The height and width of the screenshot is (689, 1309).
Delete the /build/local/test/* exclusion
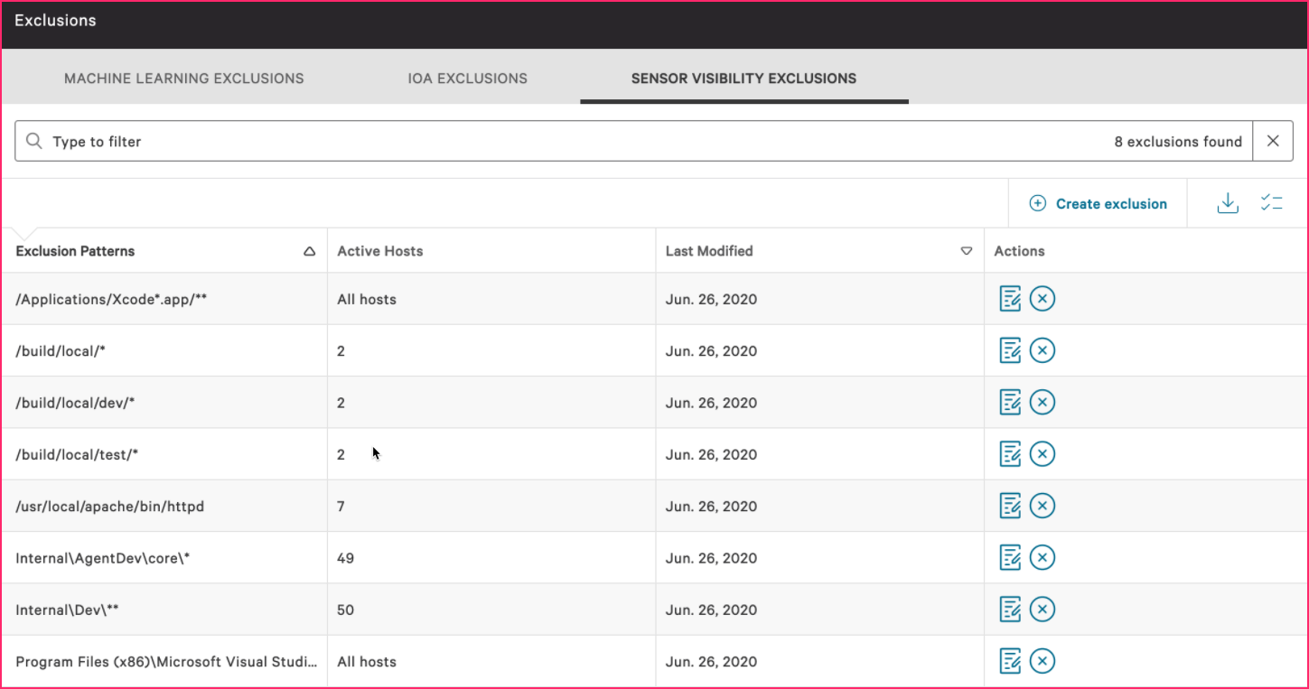[x=1043, y=454]
